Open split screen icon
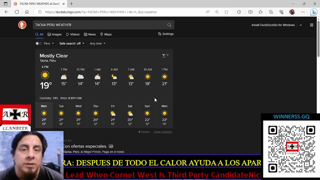Image resolution: width=320 pixels, height=180 pixels. coord(250,12)
